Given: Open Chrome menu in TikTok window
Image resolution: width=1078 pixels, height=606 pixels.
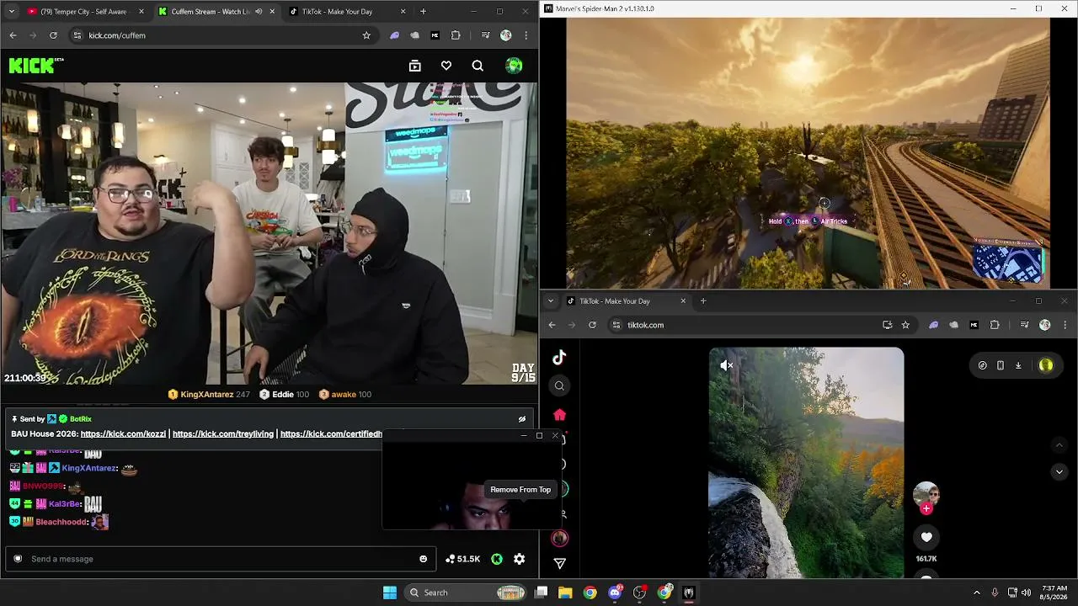Looking at the screenshot, I should coord(1065,325).
